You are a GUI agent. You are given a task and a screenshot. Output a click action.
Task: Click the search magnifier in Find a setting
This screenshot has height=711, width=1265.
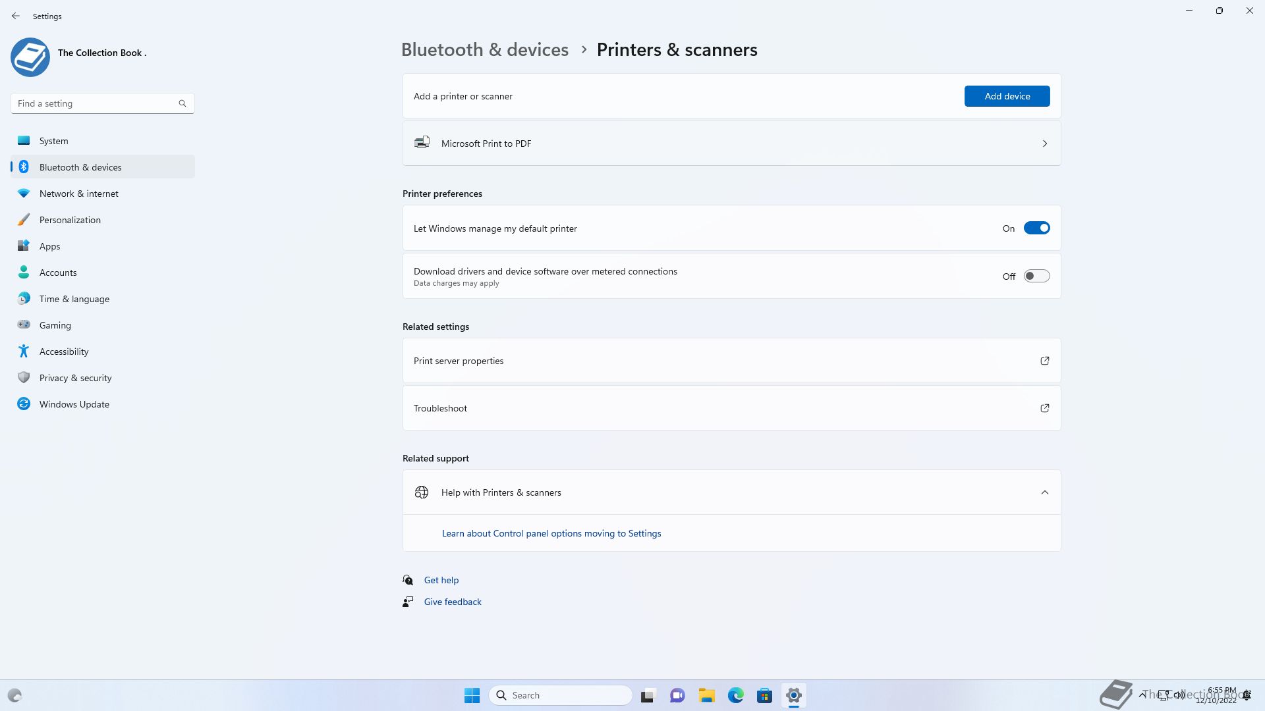click(x=183, y=103)
